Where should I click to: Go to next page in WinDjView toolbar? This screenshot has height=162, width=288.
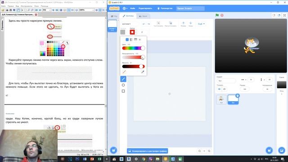tap(53, 10)
